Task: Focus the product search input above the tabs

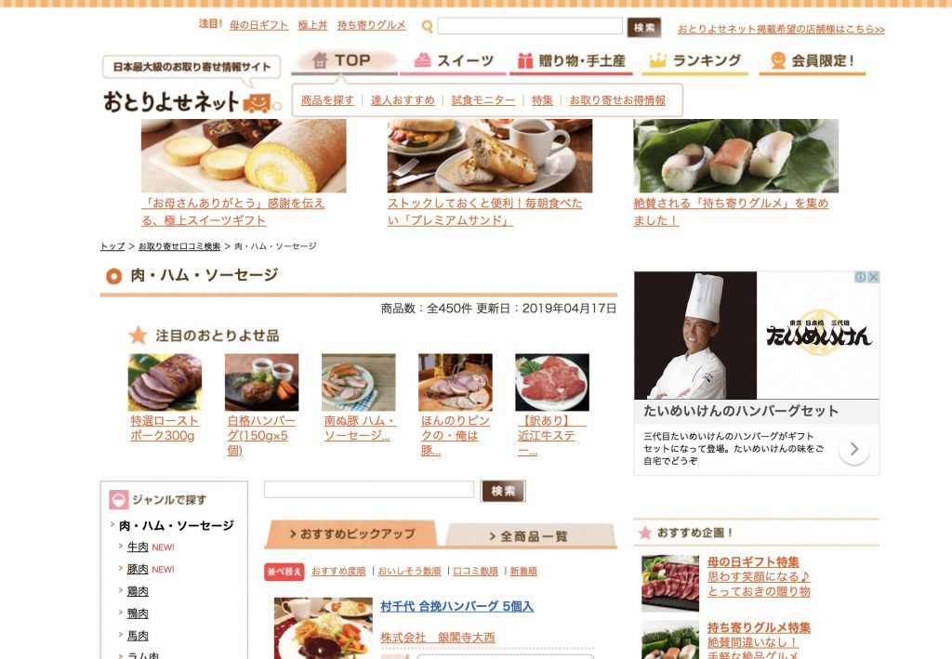Action: click(369, 490)
